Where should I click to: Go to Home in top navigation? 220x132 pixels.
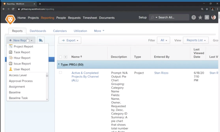[22, 18]
